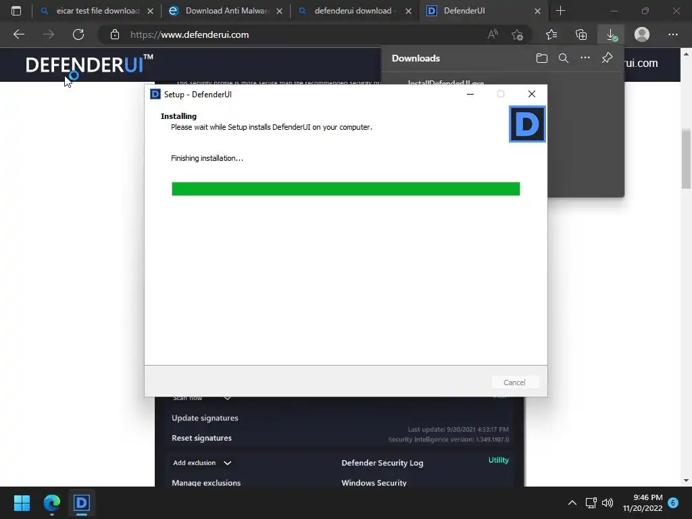The width and height of the screenshot is (692, 519).
Task: Click the Utility label on the webpage
Action: click(x=498, y=460)
